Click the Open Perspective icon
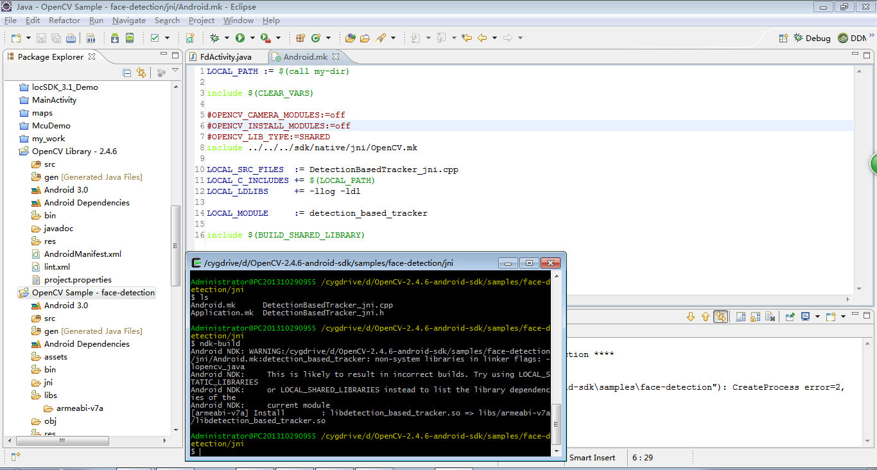Image resolution: width=877 pixels, height=470 pixels. 783,38
